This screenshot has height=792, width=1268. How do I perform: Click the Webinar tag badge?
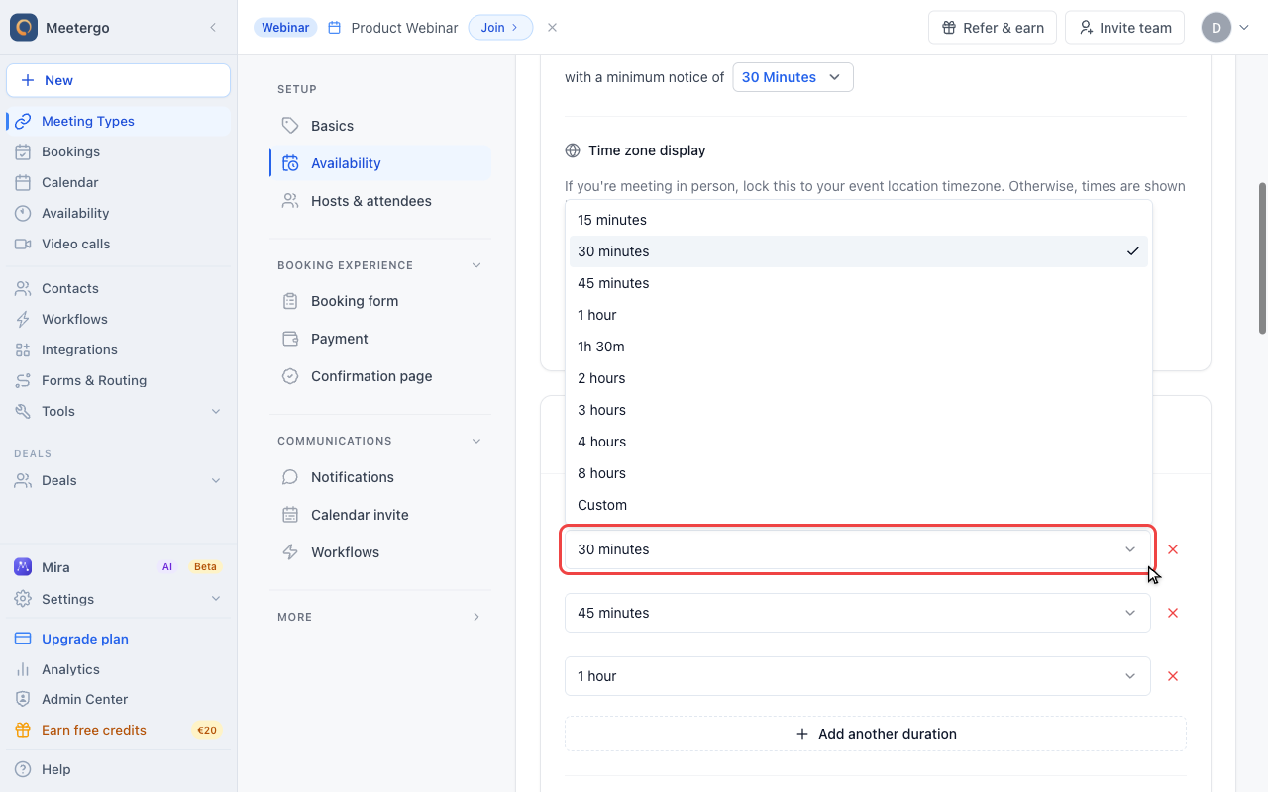[285, 28]
